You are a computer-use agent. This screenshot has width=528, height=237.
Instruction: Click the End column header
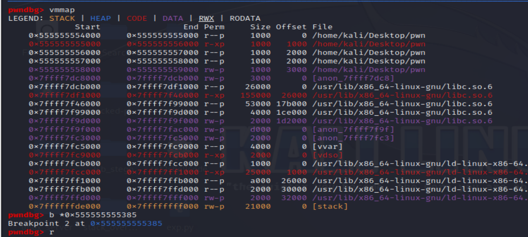coord(191,27)
